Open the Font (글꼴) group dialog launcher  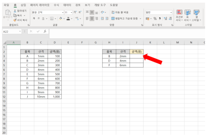[x=82, y=25]
